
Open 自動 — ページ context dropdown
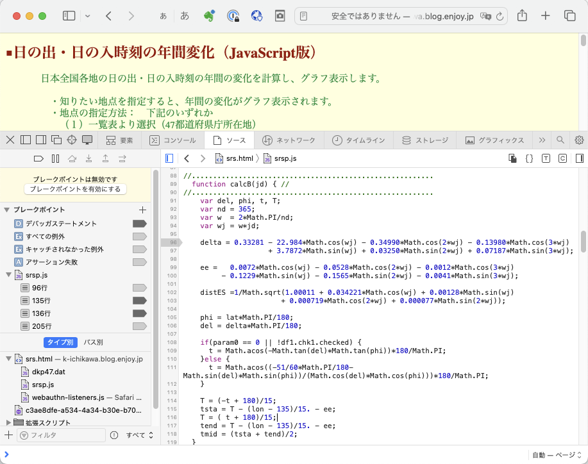click(x=557, y=454)
